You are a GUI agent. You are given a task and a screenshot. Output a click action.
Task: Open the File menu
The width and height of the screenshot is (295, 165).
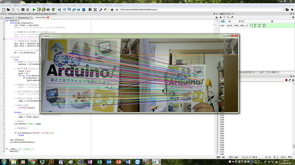pyautogui.click(x=6, y=5)
